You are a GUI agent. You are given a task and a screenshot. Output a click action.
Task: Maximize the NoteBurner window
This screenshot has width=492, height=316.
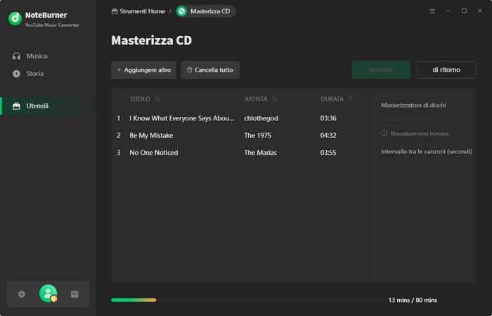464,11
